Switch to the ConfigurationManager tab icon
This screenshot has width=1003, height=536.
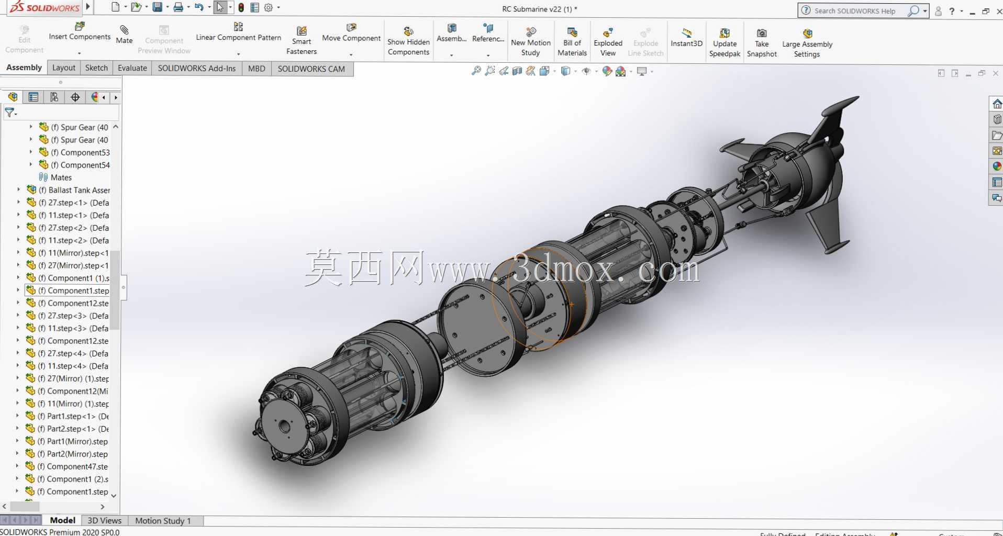point(54,97)
